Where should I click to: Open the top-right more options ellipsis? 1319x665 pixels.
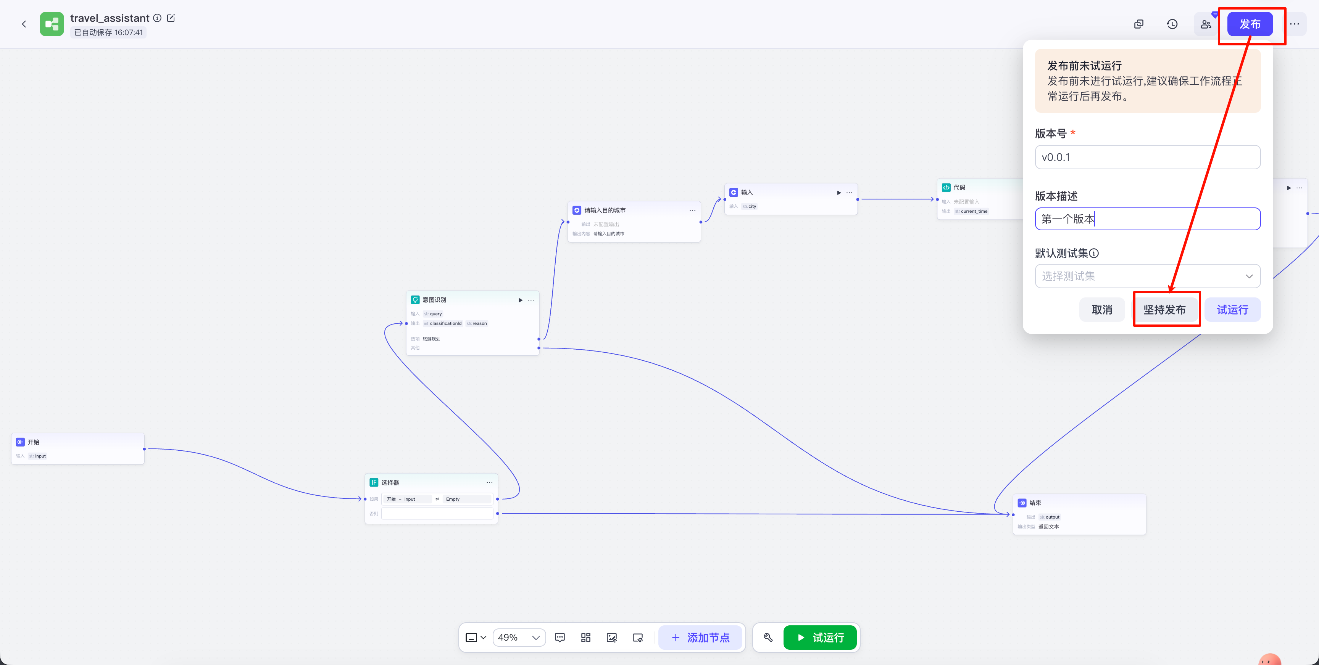(1295, 24)
